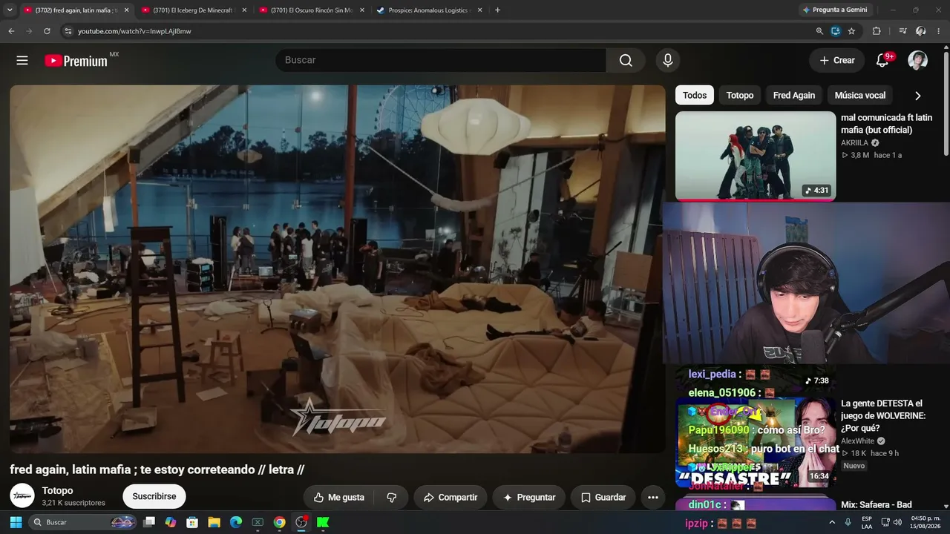Open Chrome's three-dot menu
Image resolution: width=950 pixels, height=534 pixels.
pos(940,31)
